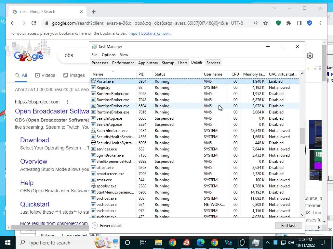Viewport: 333px width, 249px height.
Task: Open File Explorer from the taskbar
Action: [x=158, y=243]
